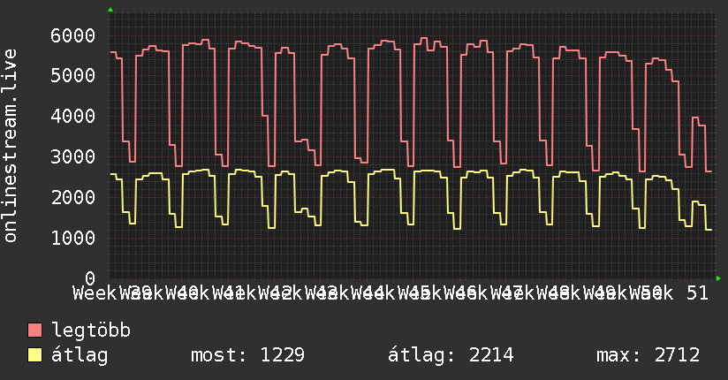Click the yellow átlag legend swatch

point(35,355)
